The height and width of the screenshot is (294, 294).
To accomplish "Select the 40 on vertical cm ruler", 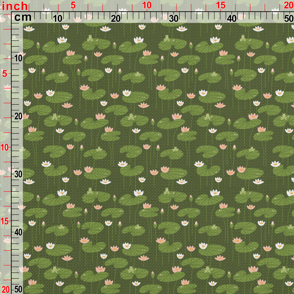I will click(x=18, y=232).
